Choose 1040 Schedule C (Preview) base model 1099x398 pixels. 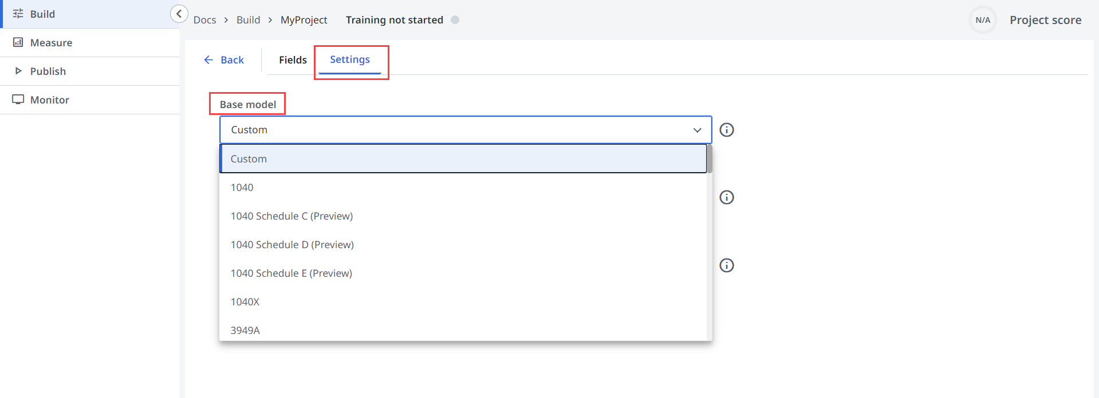click(292, 216)
